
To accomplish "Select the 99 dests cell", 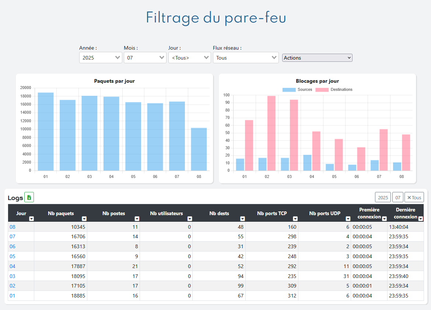I will (x=219, y=286).
